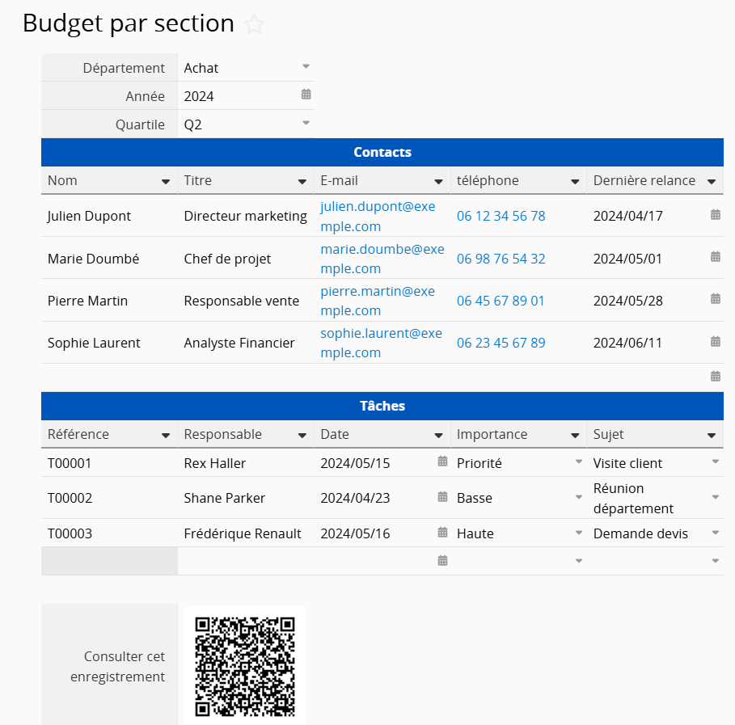Expand Sujet dropdown for Visite client
735x725 pixels.
pyautogui.click(x=716, y=462)
